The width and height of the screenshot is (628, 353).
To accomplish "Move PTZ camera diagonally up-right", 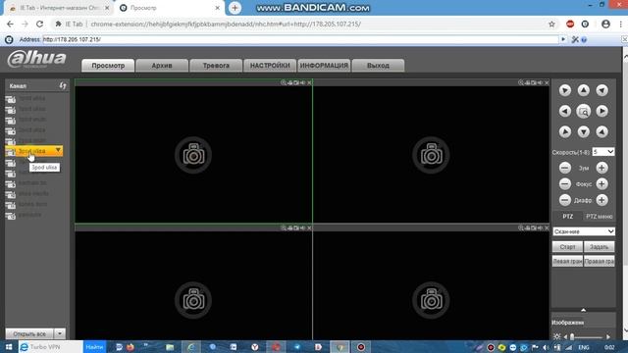I will [602, 90].
